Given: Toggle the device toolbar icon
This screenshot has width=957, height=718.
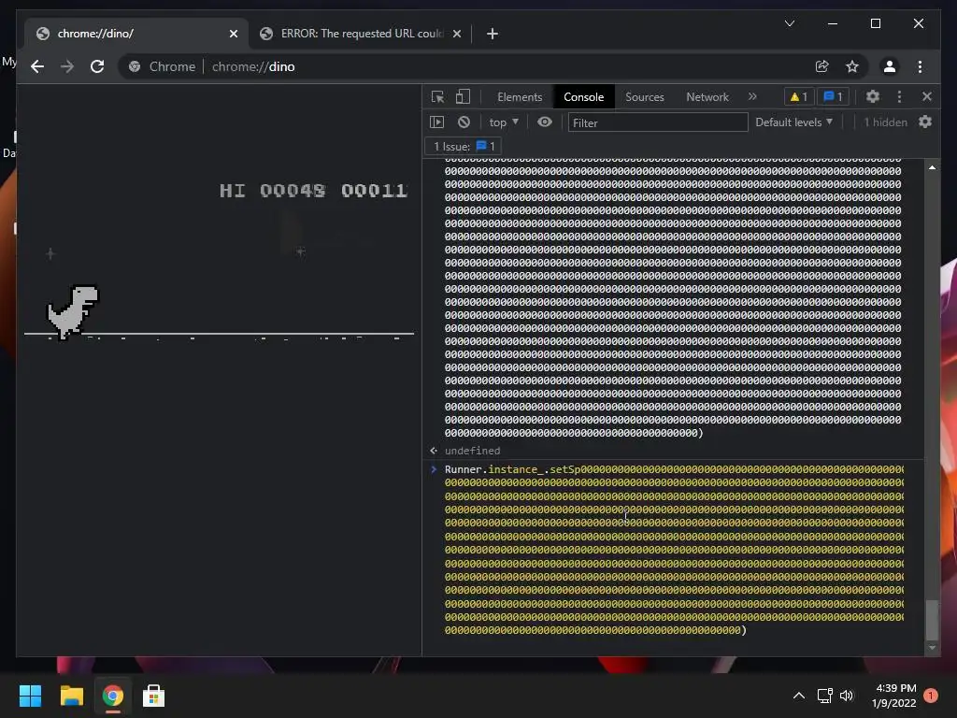Looking at the screenshot, I should 464,97.
